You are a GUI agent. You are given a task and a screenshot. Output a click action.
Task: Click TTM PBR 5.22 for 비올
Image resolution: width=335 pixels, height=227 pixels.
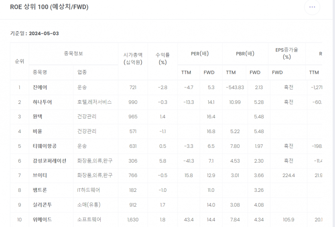pyautogui.click(x=235, y=131)
